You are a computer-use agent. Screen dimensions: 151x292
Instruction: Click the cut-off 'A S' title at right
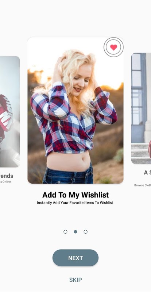(x=147, y=173)
